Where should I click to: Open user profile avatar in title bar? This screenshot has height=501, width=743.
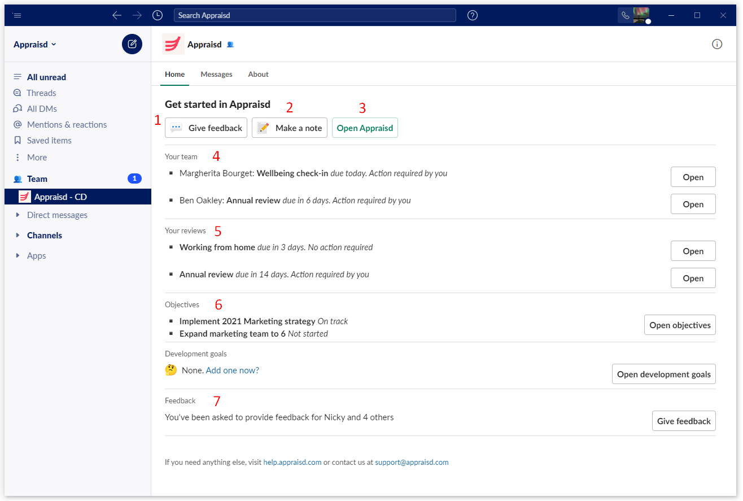(x=641, y=15)
